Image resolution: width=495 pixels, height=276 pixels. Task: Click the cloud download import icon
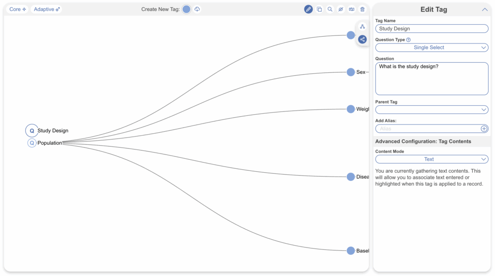197,9
